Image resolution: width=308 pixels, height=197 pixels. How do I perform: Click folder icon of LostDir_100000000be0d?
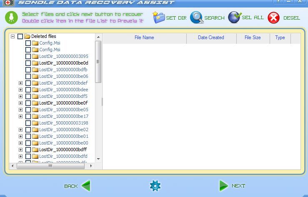(35, 63)
